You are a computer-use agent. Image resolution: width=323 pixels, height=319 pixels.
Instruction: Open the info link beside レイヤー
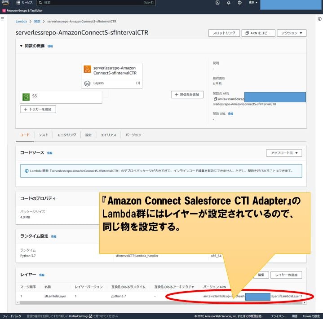click(x=42, y=275)
